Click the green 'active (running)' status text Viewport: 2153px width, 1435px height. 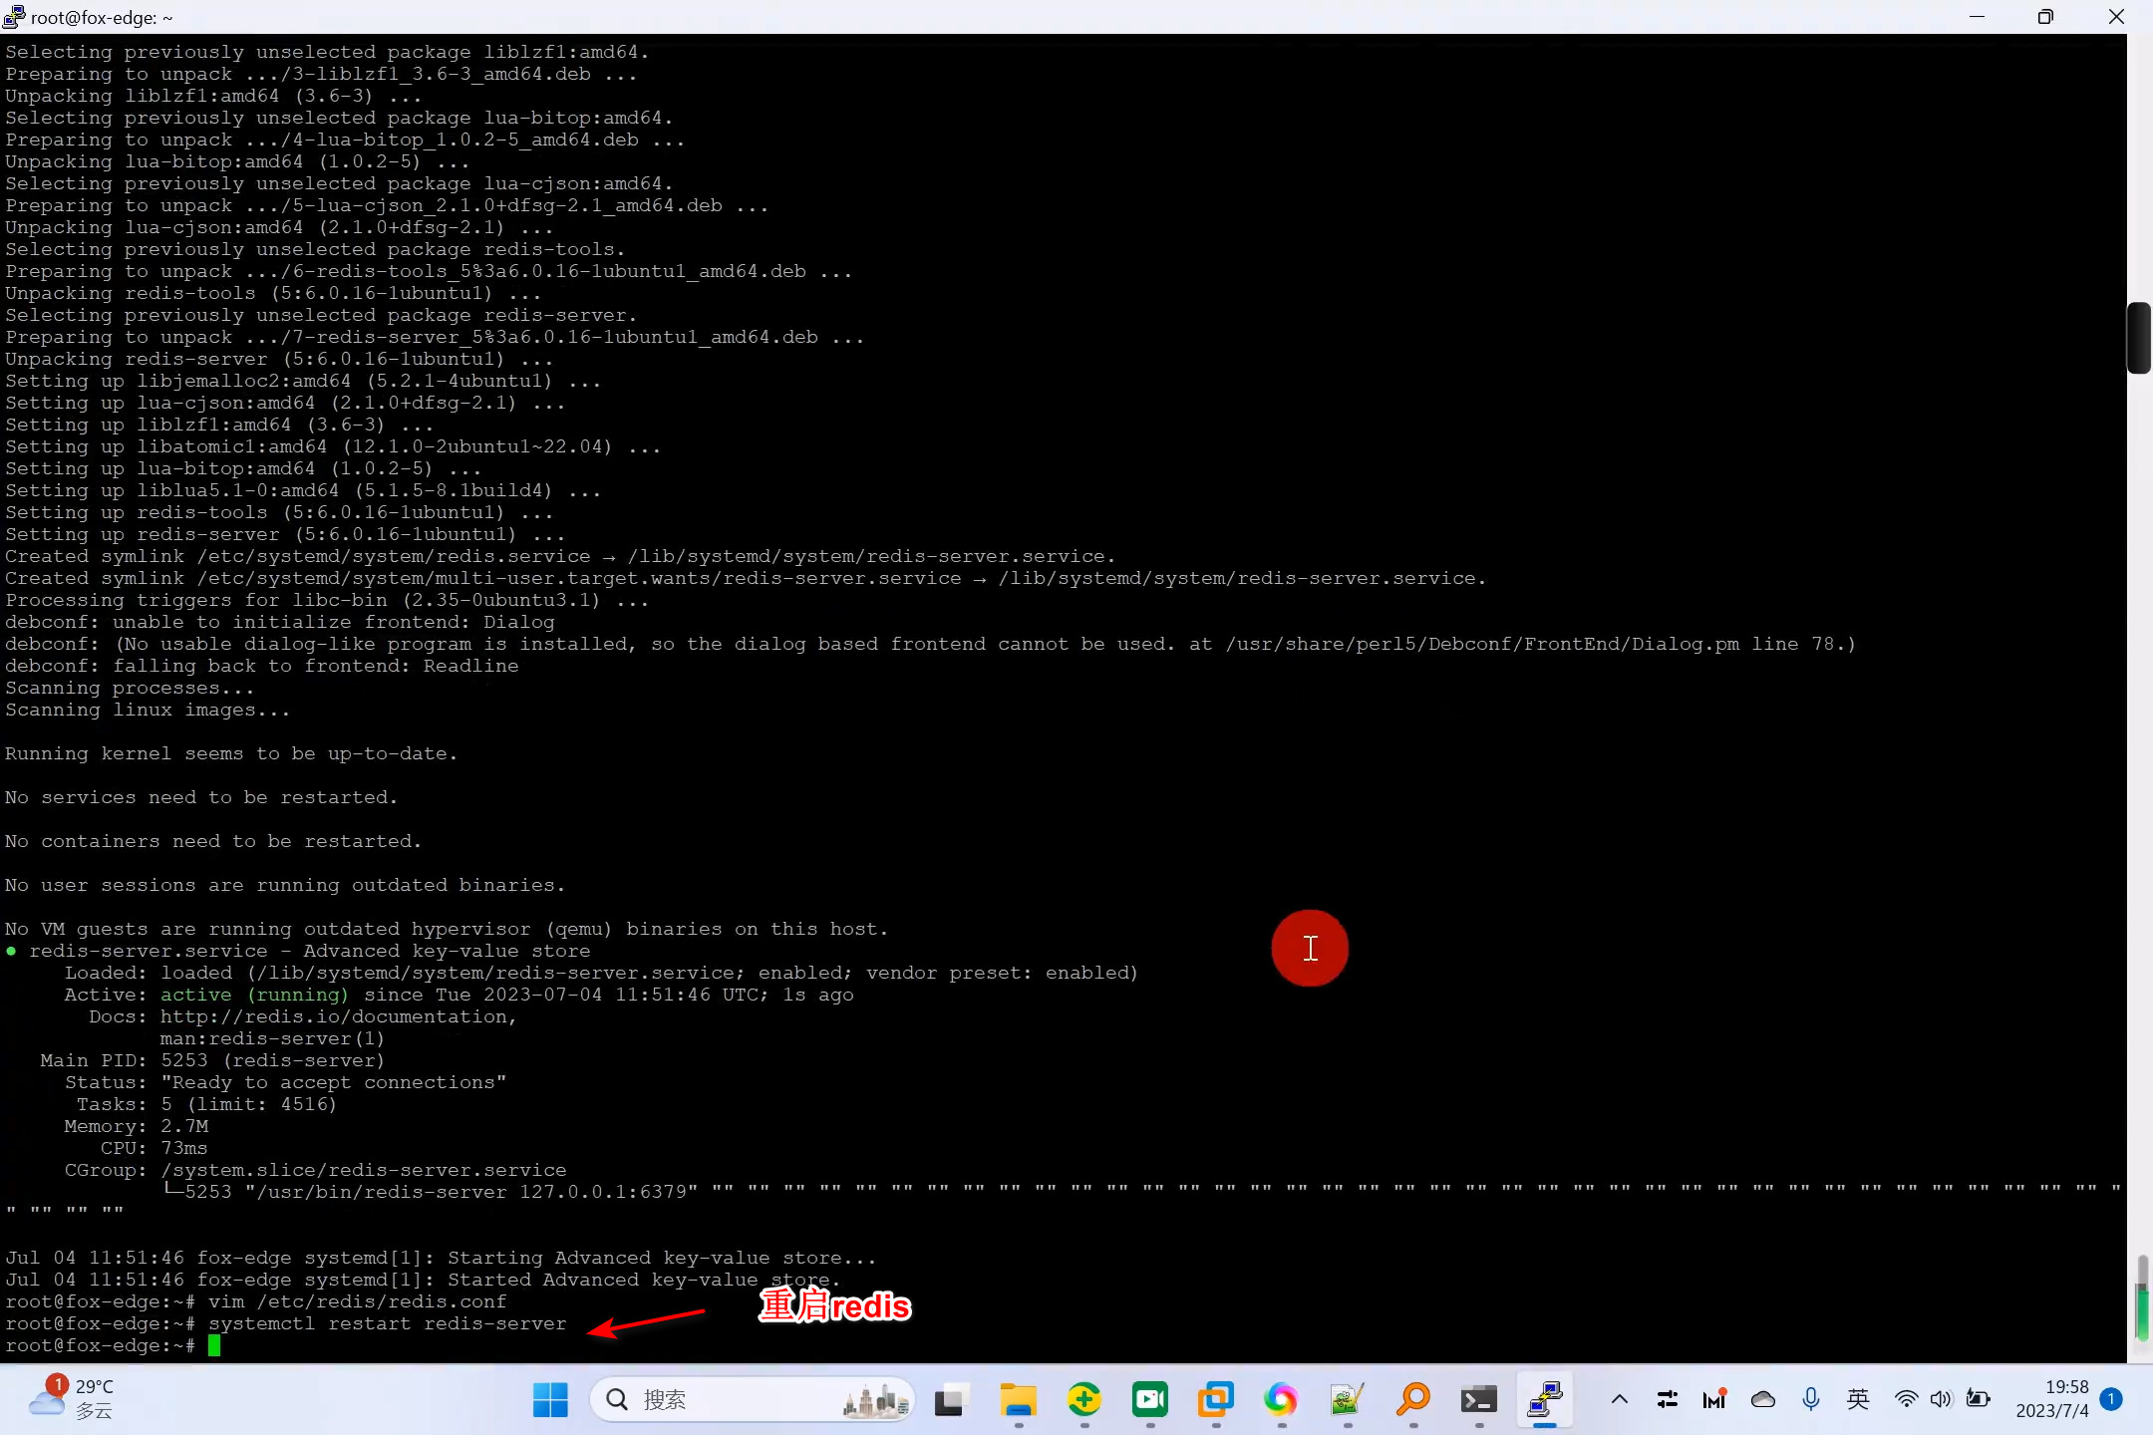point(254,996)
